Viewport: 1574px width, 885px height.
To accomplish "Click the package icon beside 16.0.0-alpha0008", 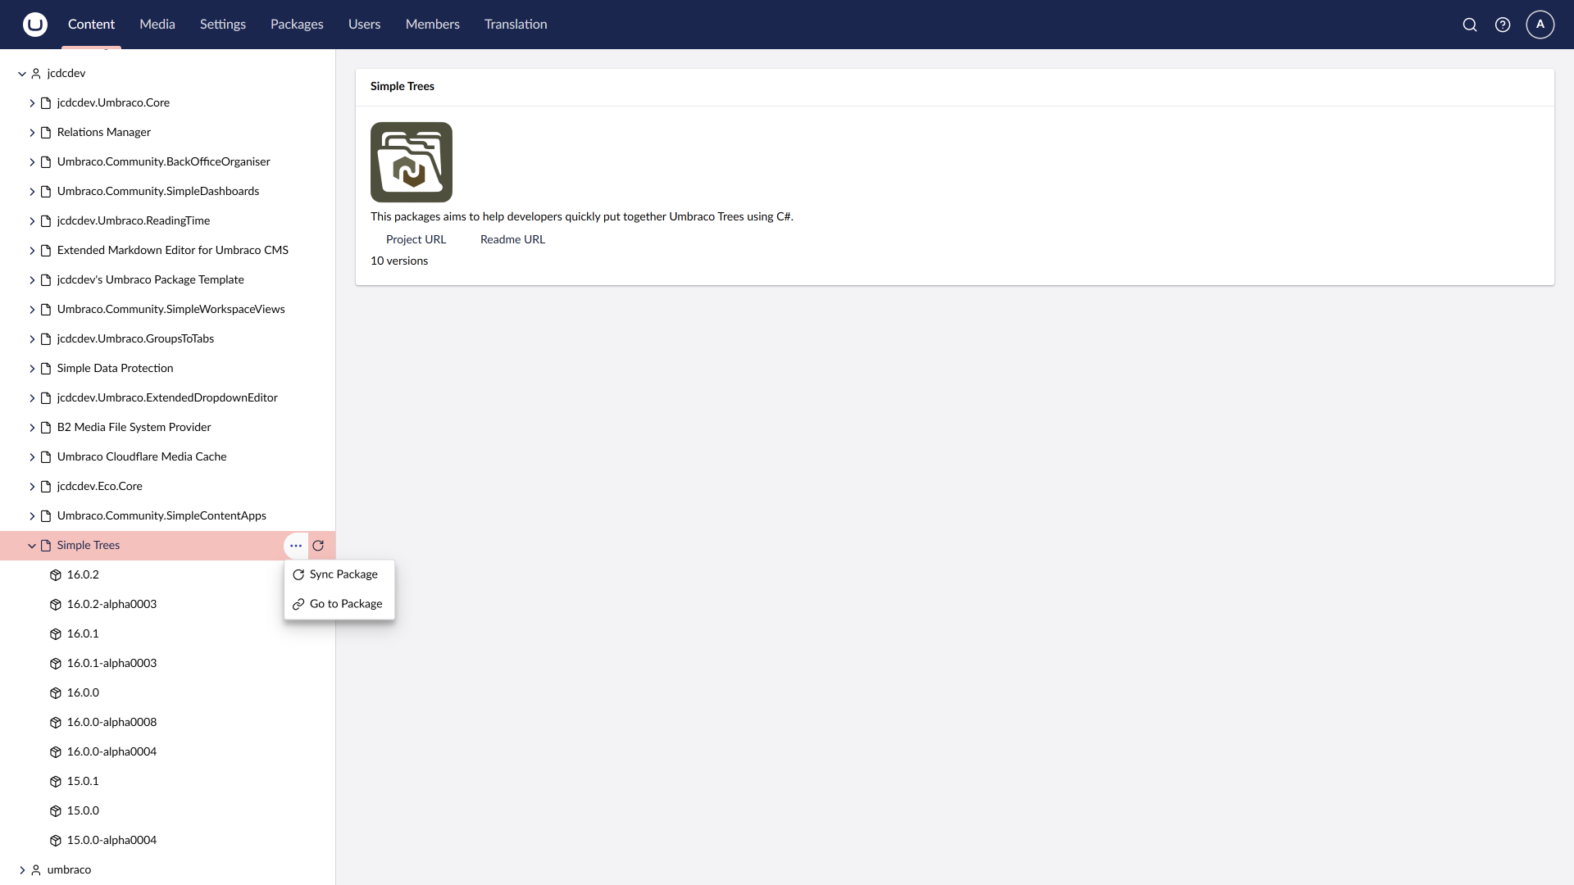I will click(x=55, y=722).
